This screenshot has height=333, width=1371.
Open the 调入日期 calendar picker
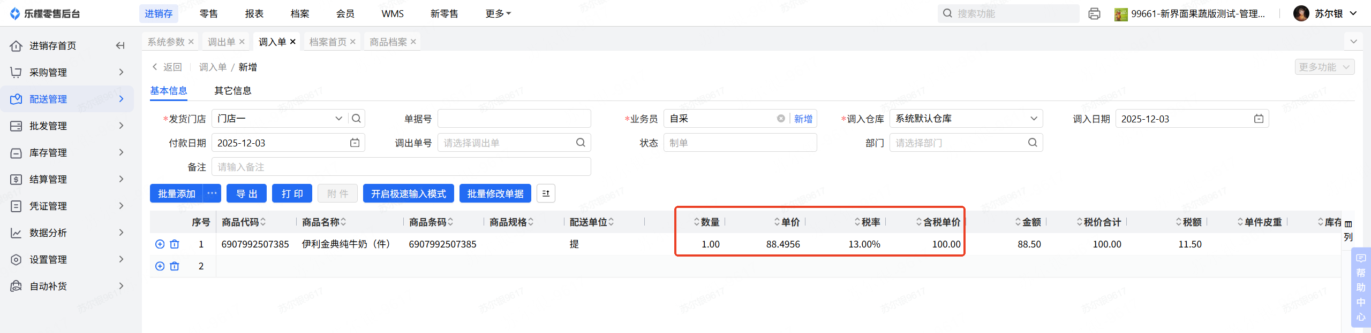[1259, 119]
